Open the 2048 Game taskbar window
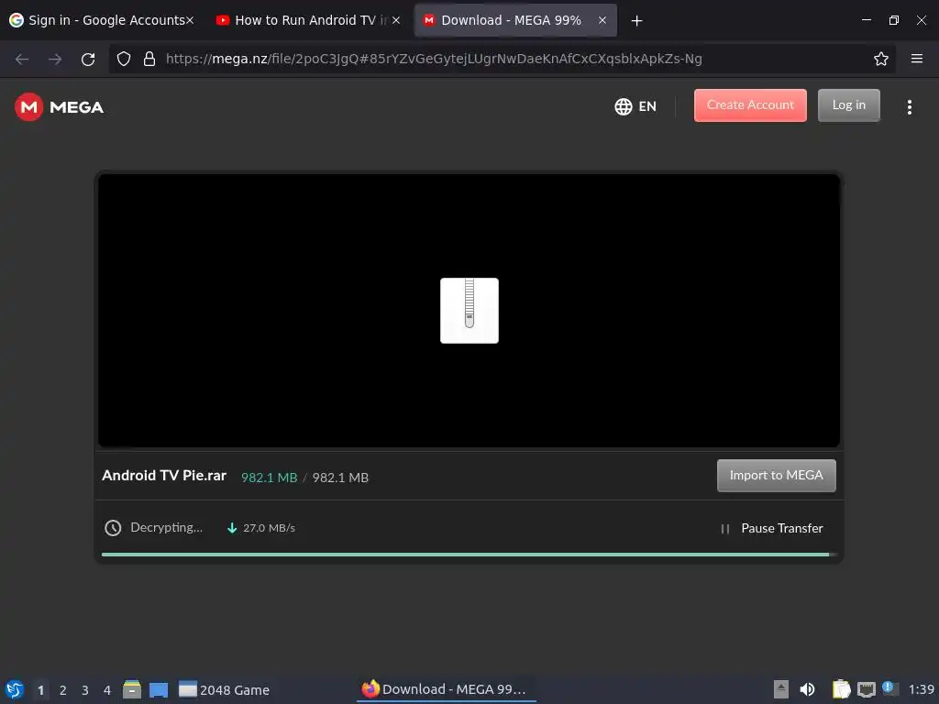 pyautogui.click(x=224, y=689)
